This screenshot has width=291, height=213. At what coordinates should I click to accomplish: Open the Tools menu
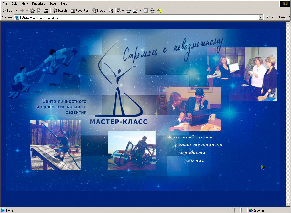tap(53, 3)
